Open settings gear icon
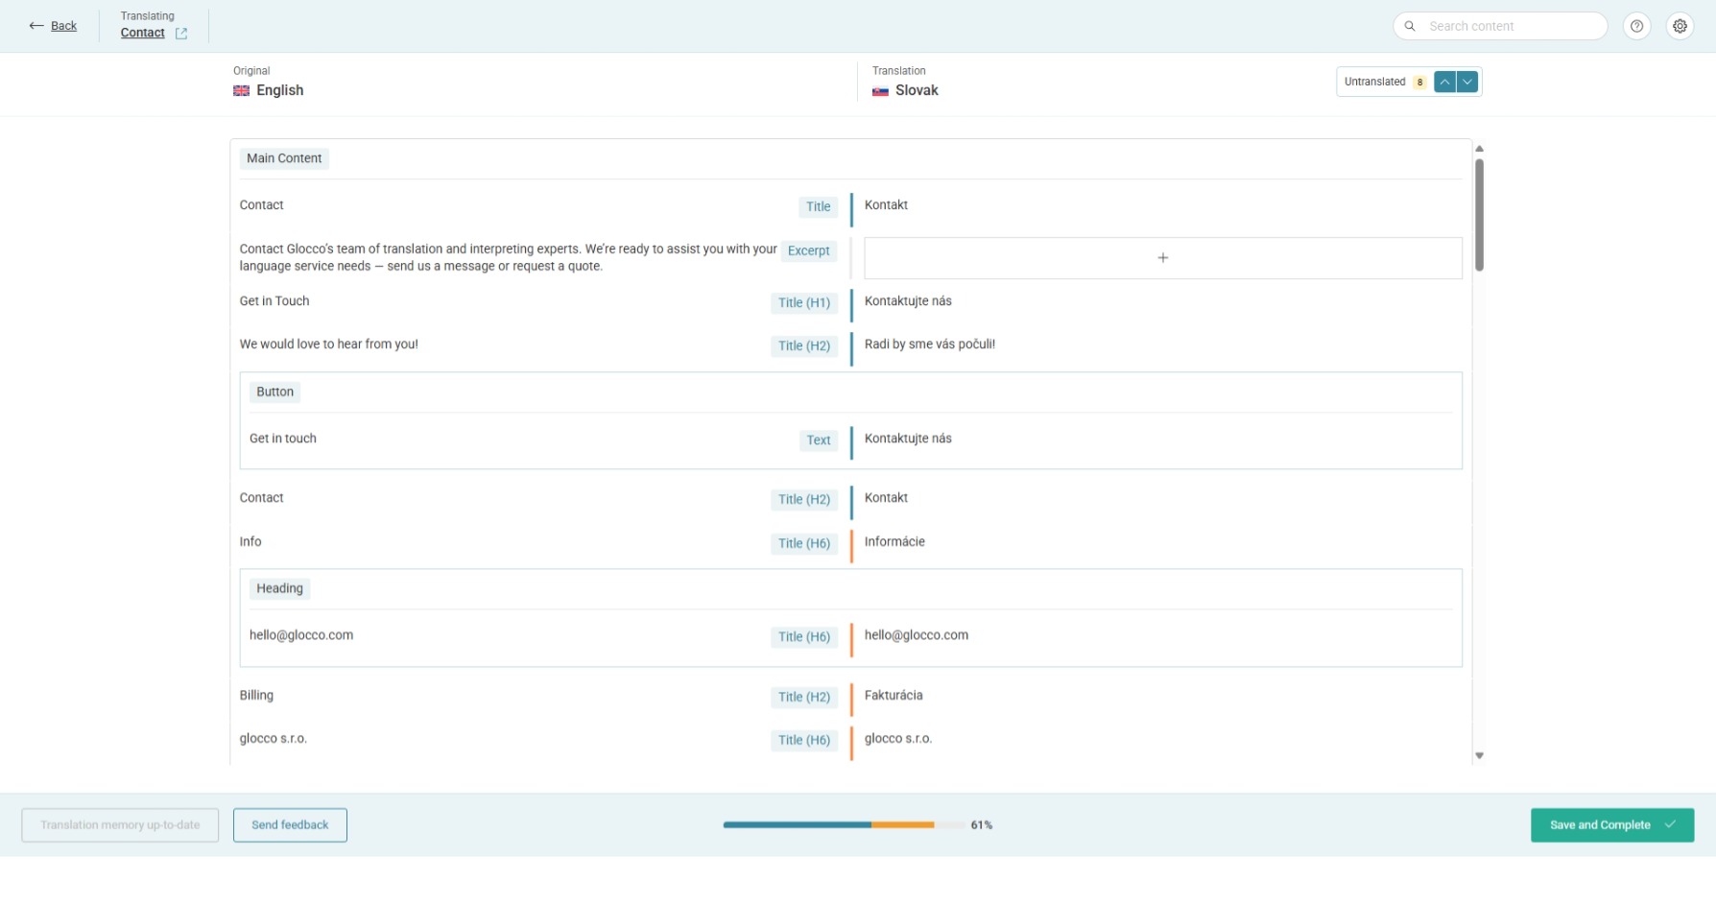The width and height of the screenshot is (1716, 904). [1680, 26]
